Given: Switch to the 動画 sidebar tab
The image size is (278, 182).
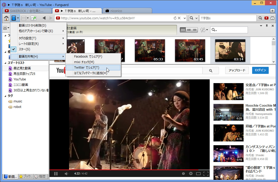Looking at the screenshot, I should click(x=11, y=176).
